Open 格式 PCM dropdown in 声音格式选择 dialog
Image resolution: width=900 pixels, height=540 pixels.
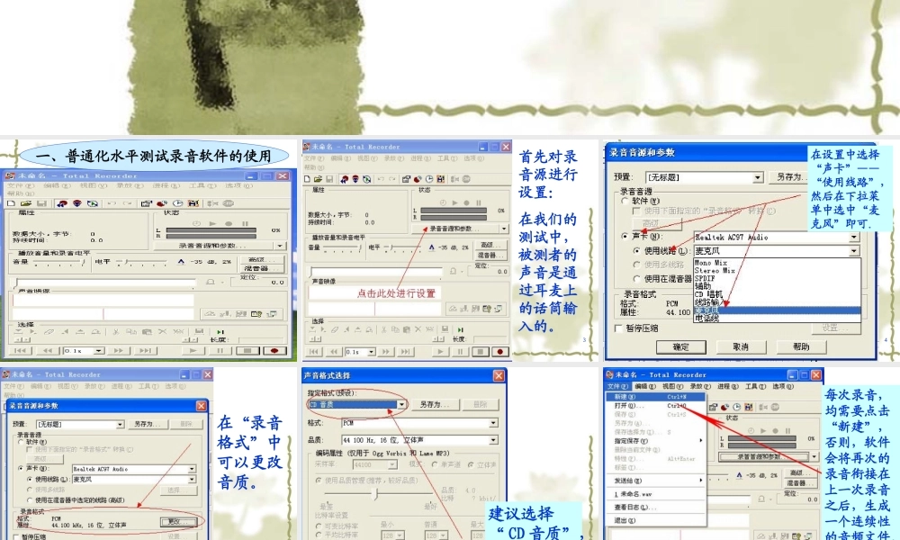493,423
